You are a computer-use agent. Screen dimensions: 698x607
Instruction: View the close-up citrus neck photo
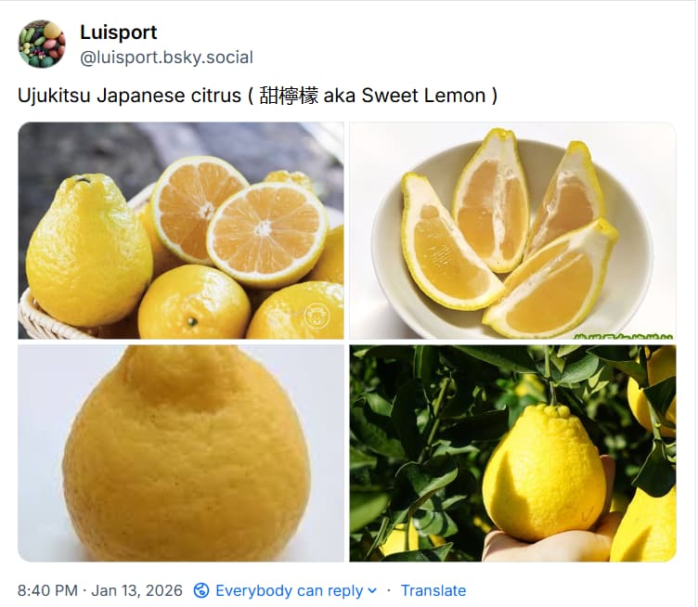click(181, 453)
